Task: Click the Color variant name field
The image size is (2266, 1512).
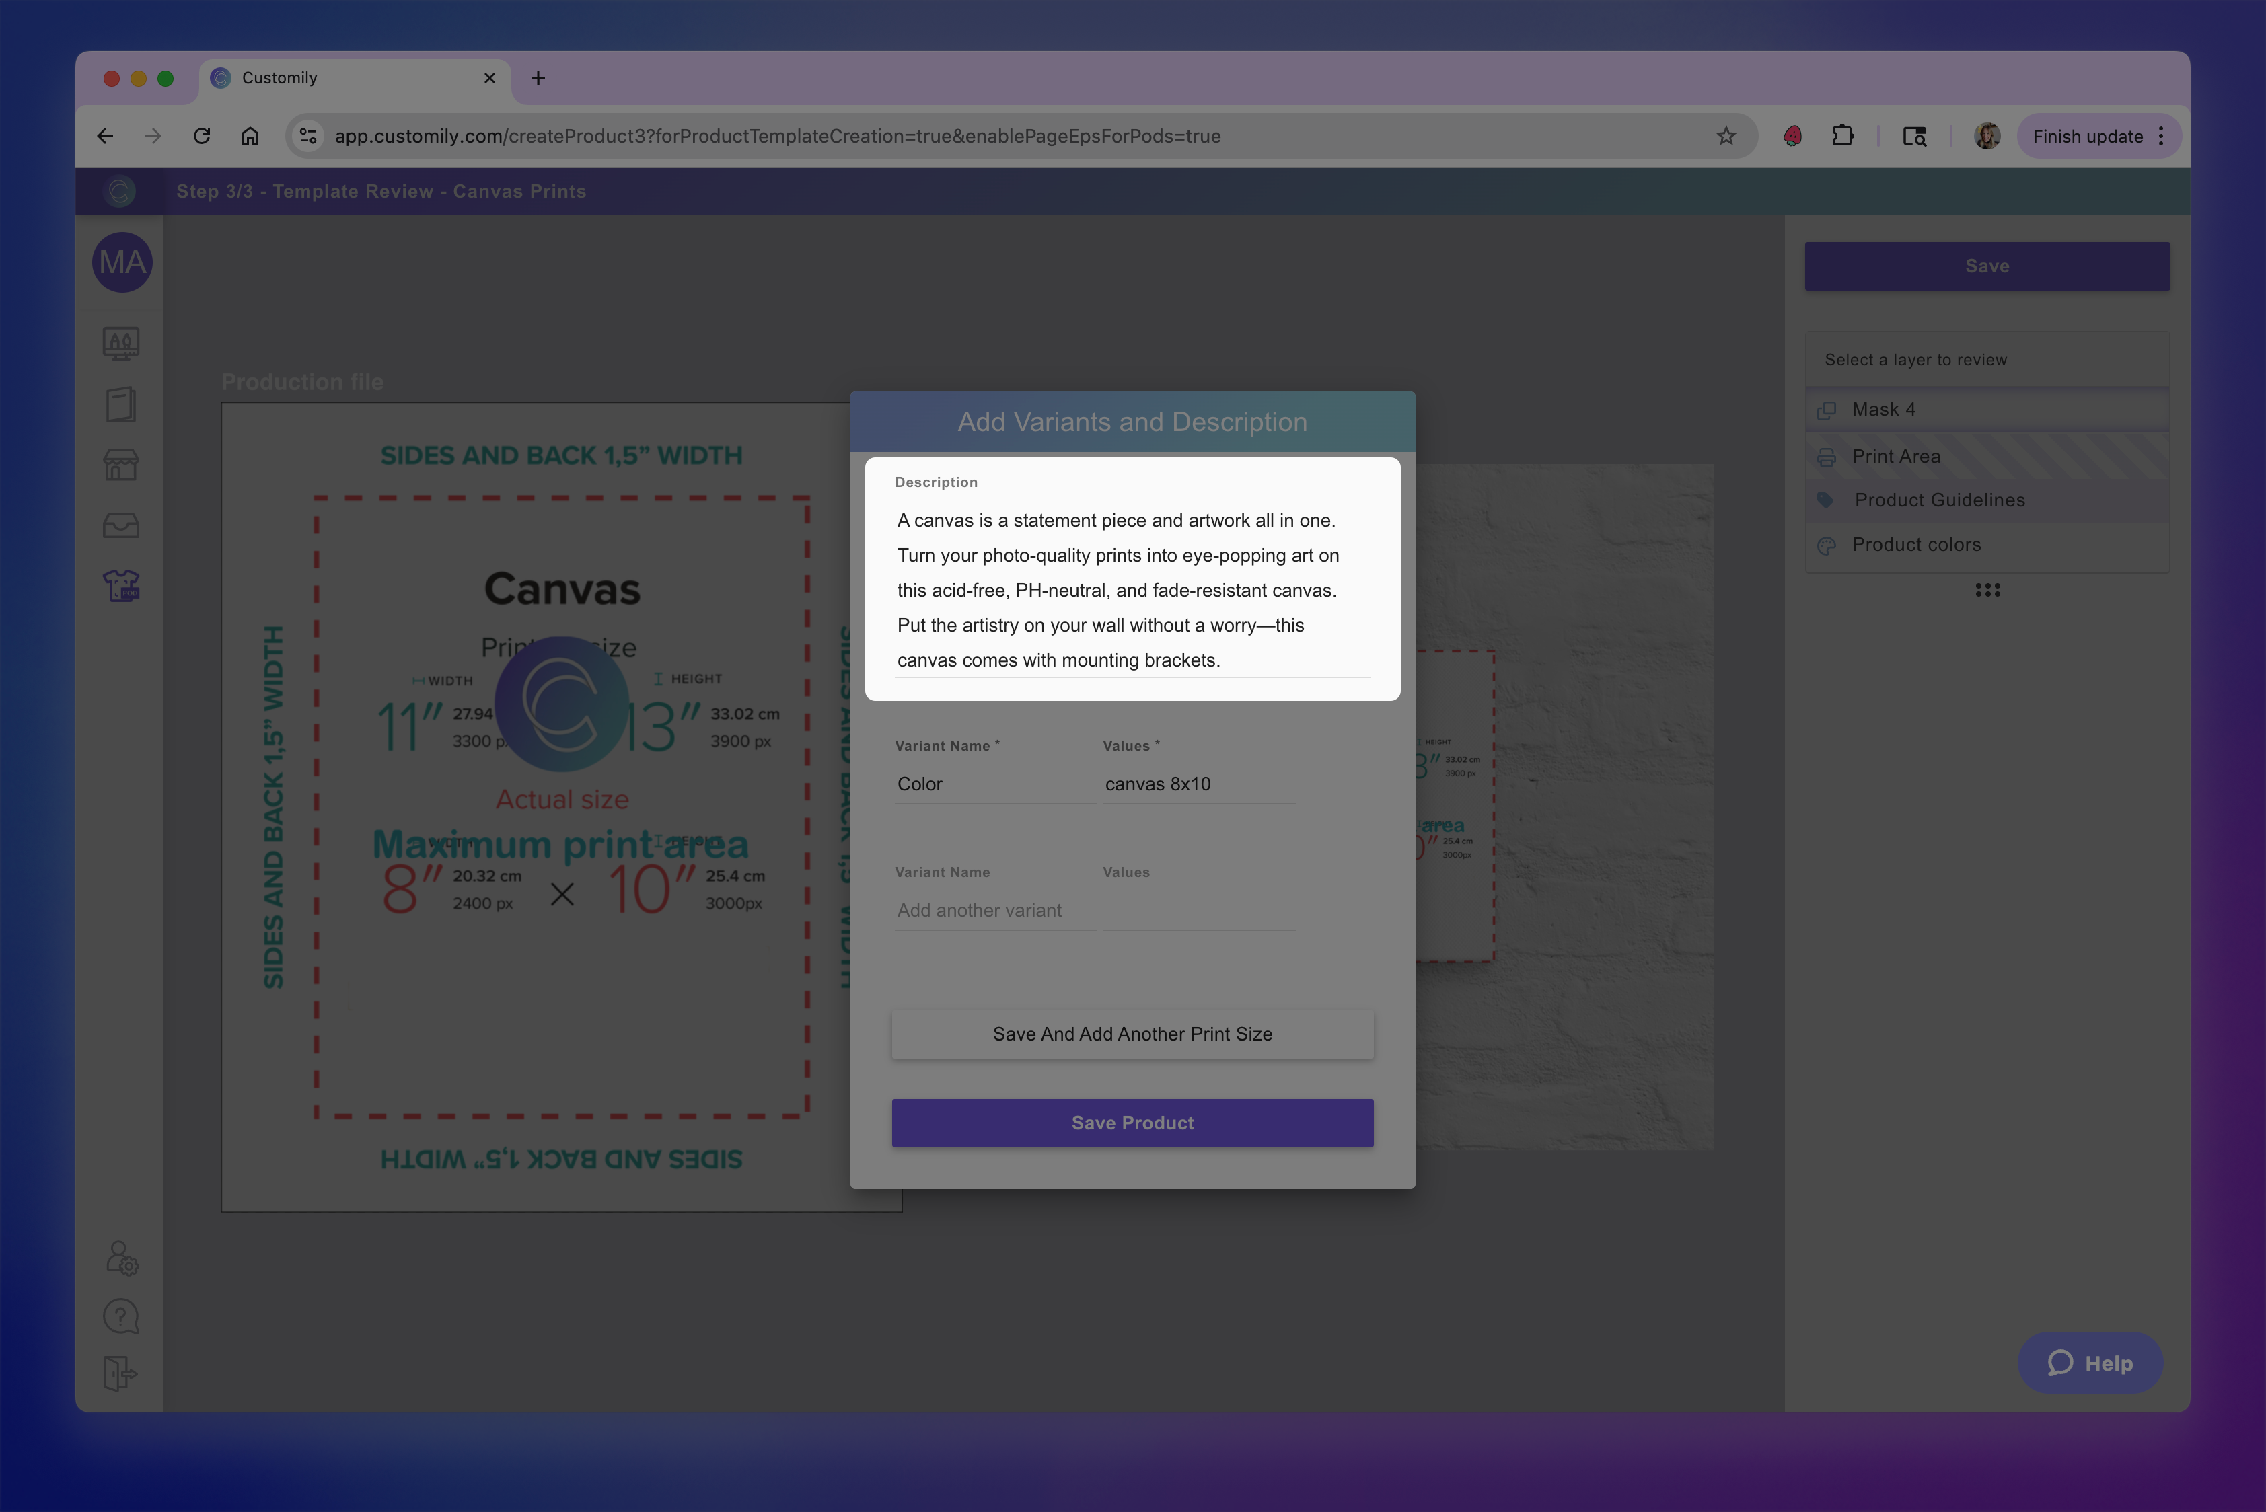Action: [994, 784]
